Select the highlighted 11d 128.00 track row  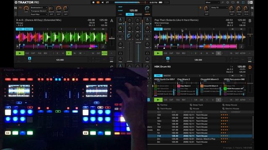point(200,136)
